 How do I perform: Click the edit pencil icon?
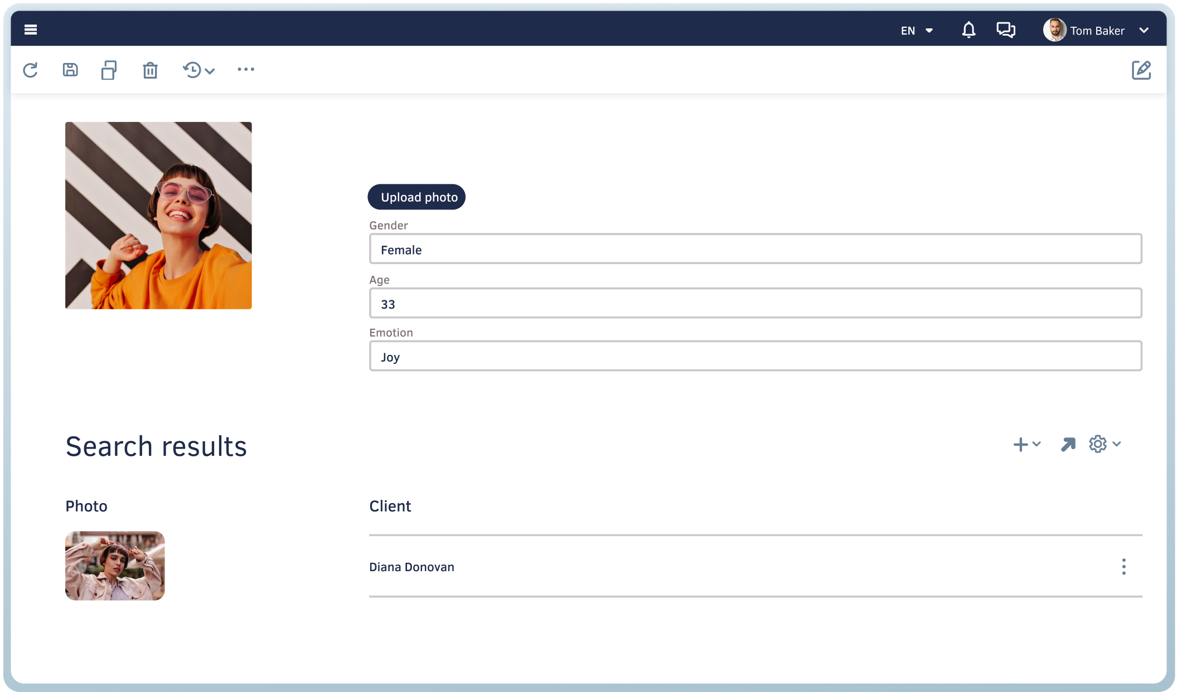coord(1141,70)
